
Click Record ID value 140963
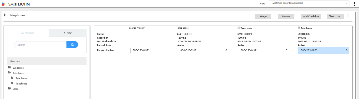[x=302, y=38]
